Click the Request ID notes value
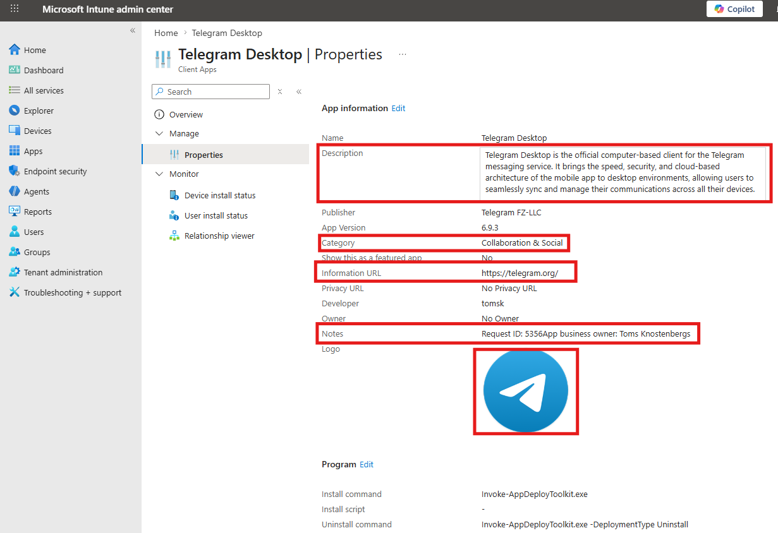Image resolution: width=778 pixels, height=533 pixels. point(586,333)
